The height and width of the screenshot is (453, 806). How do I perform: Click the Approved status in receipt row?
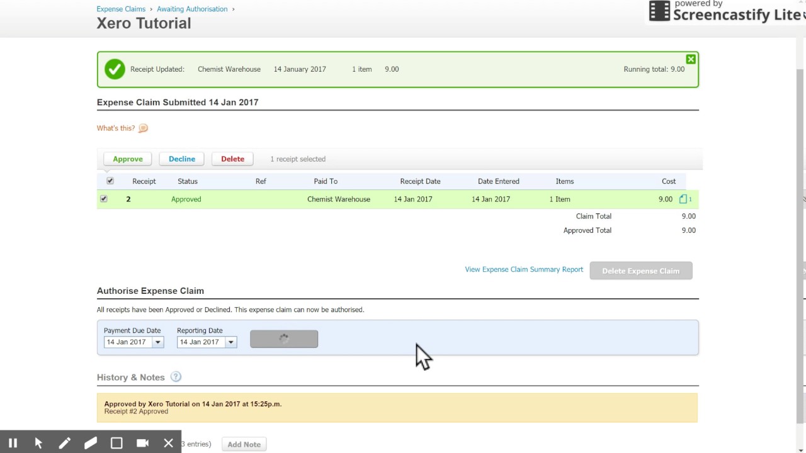[x=186, y=199]
